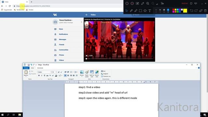
Task: Click the trash clear-all icon in annotation bar
Action: click(205, 11)
